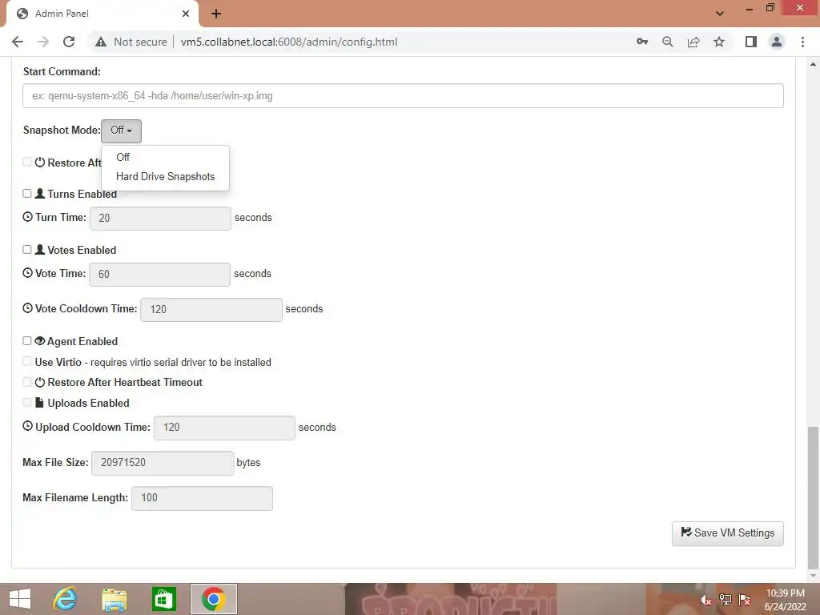Open File Explorer from taskbar
Screen dimensions: 820x615
114,599
